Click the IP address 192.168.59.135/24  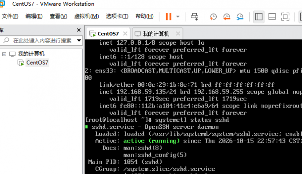tap(147, 92)
